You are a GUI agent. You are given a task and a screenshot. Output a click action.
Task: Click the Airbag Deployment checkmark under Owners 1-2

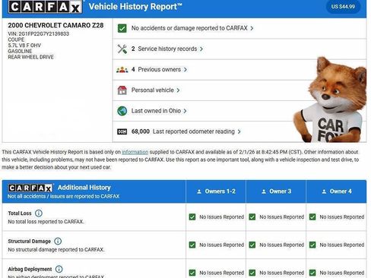pos(192,273)
